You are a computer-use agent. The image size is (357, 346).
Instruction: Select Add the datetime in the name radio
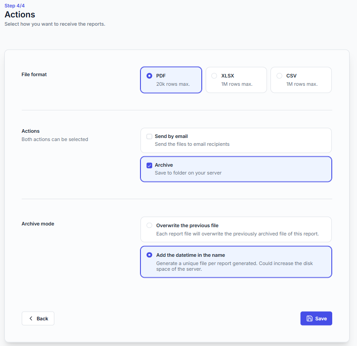pos(150,255)
